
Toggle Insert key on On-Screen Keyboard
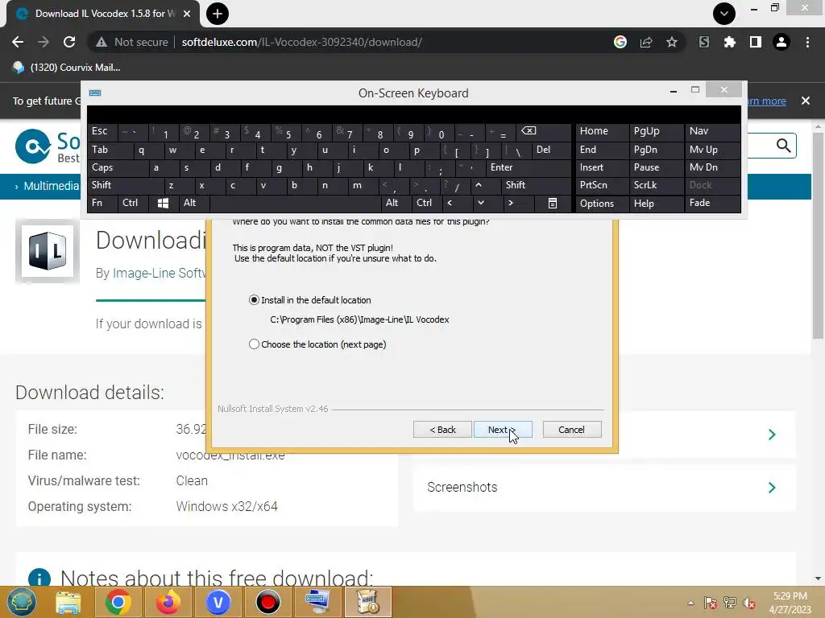[x=601, y=167]
